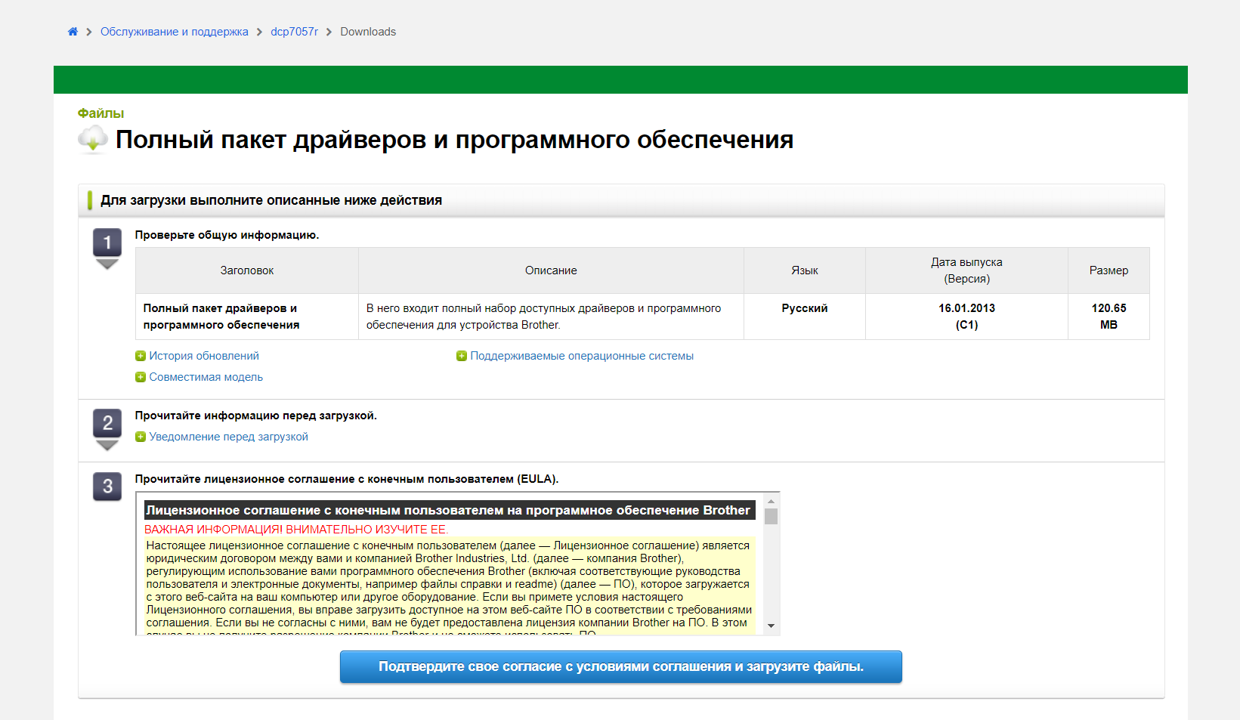Click the cloud download icon beside the title
Viewport: 1240px width, 720px height.
pos(93,140)
